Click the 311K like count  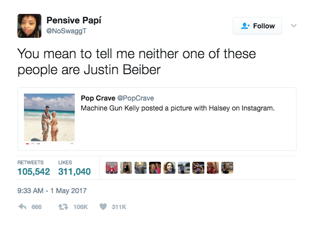pyautogui.click(x=119, y=207)
